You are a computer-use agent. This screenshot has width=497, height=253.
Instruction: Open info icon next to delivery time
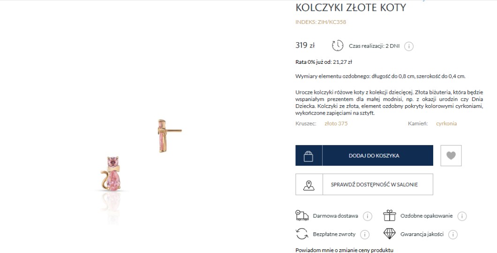pos(409,46)
